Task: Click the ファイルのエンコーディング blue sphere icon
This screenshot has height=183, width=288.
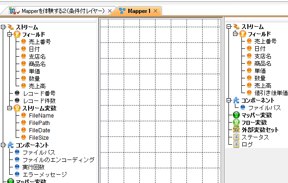Action: [17, 159]
